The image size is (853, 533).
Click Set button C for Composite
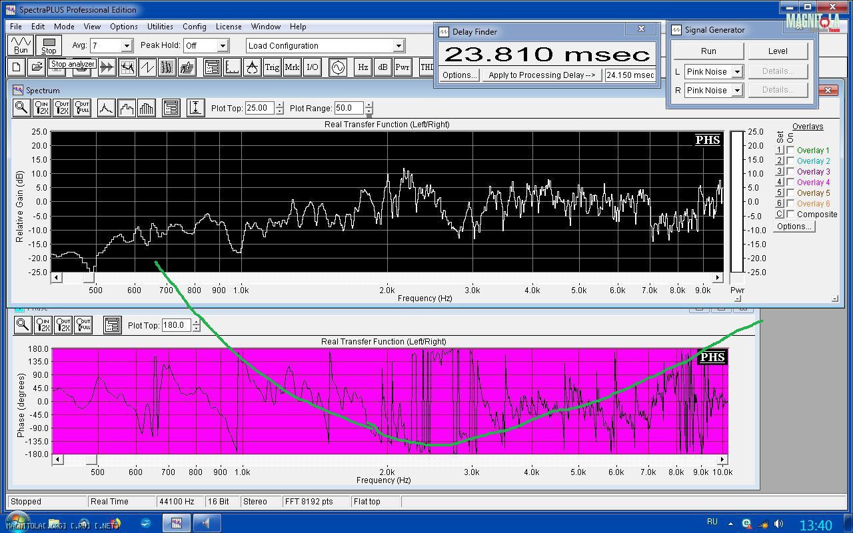(x=780, y=215)
